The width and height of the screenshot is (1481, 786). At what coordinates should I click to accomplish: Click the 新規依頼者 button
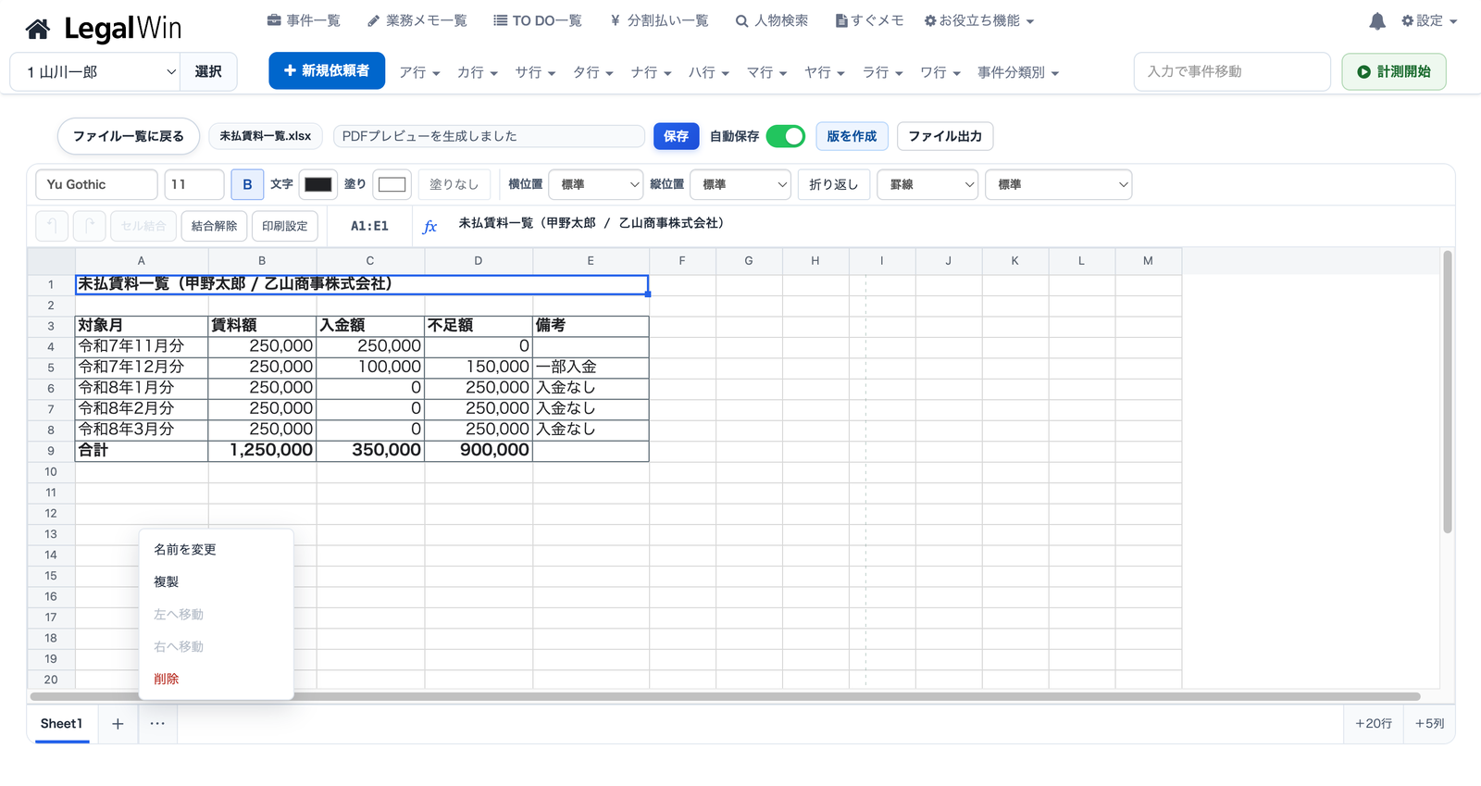coord(327,70)
